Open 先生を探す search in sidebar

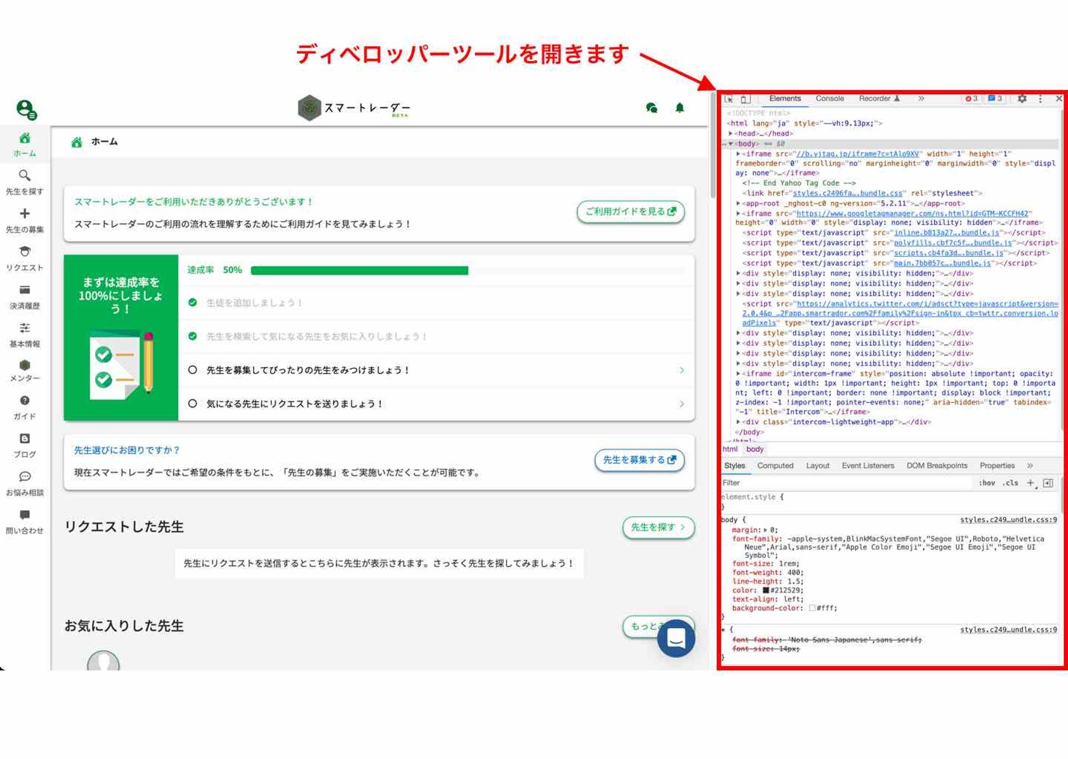pos(25,183)
